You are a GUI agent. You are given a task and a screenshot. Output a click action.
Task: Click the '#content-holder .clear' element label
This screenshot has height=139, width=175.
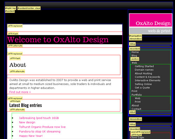(x=29, y=8)
